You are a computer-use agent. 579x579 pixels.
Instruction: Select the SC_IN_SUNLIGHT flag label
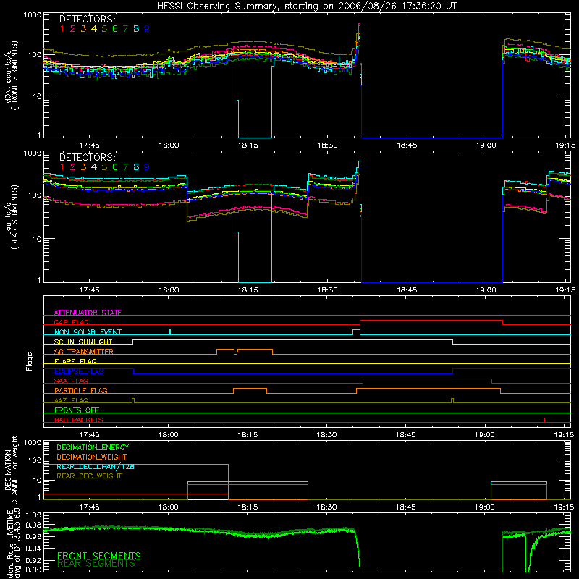(83, 342)
